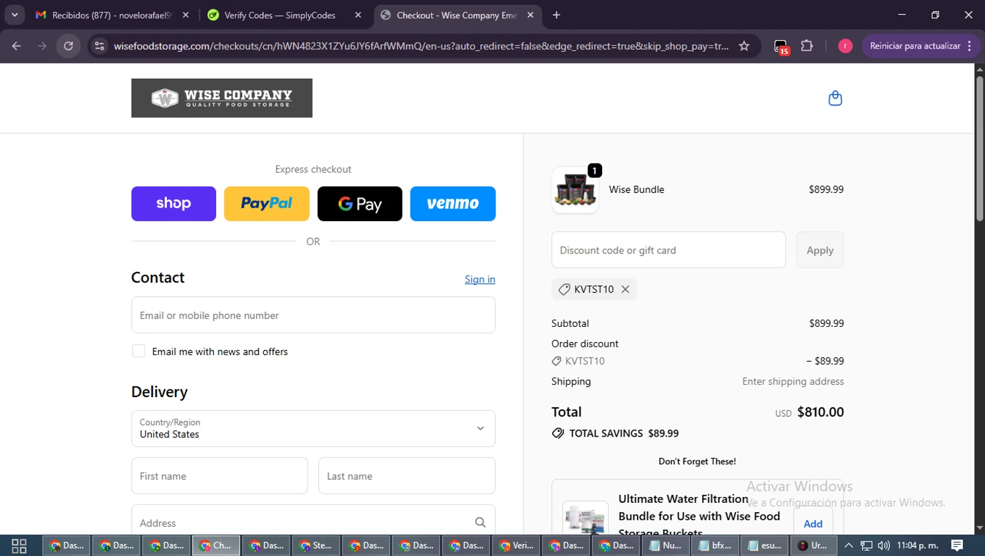Click the scrollbar down arrow
985x556 pixels.
980,528
